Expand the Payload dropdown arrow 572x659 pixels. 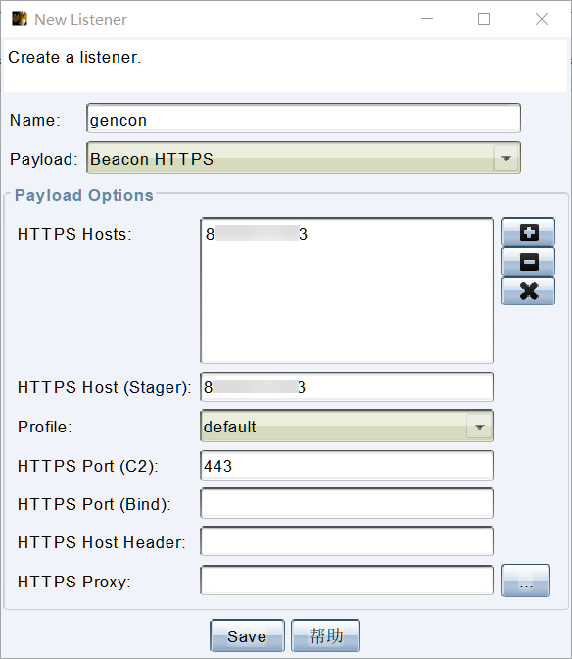pos(506,158)
